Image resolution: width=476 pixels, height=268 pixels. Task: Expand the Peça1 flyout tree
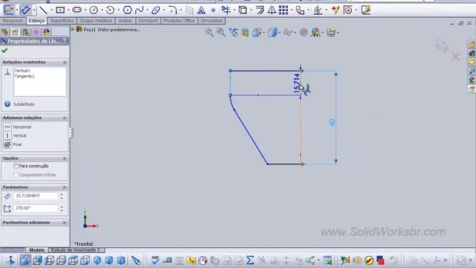[x=73, y=29]
